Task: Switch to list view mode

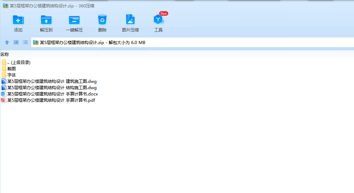Action: point(25,42)
